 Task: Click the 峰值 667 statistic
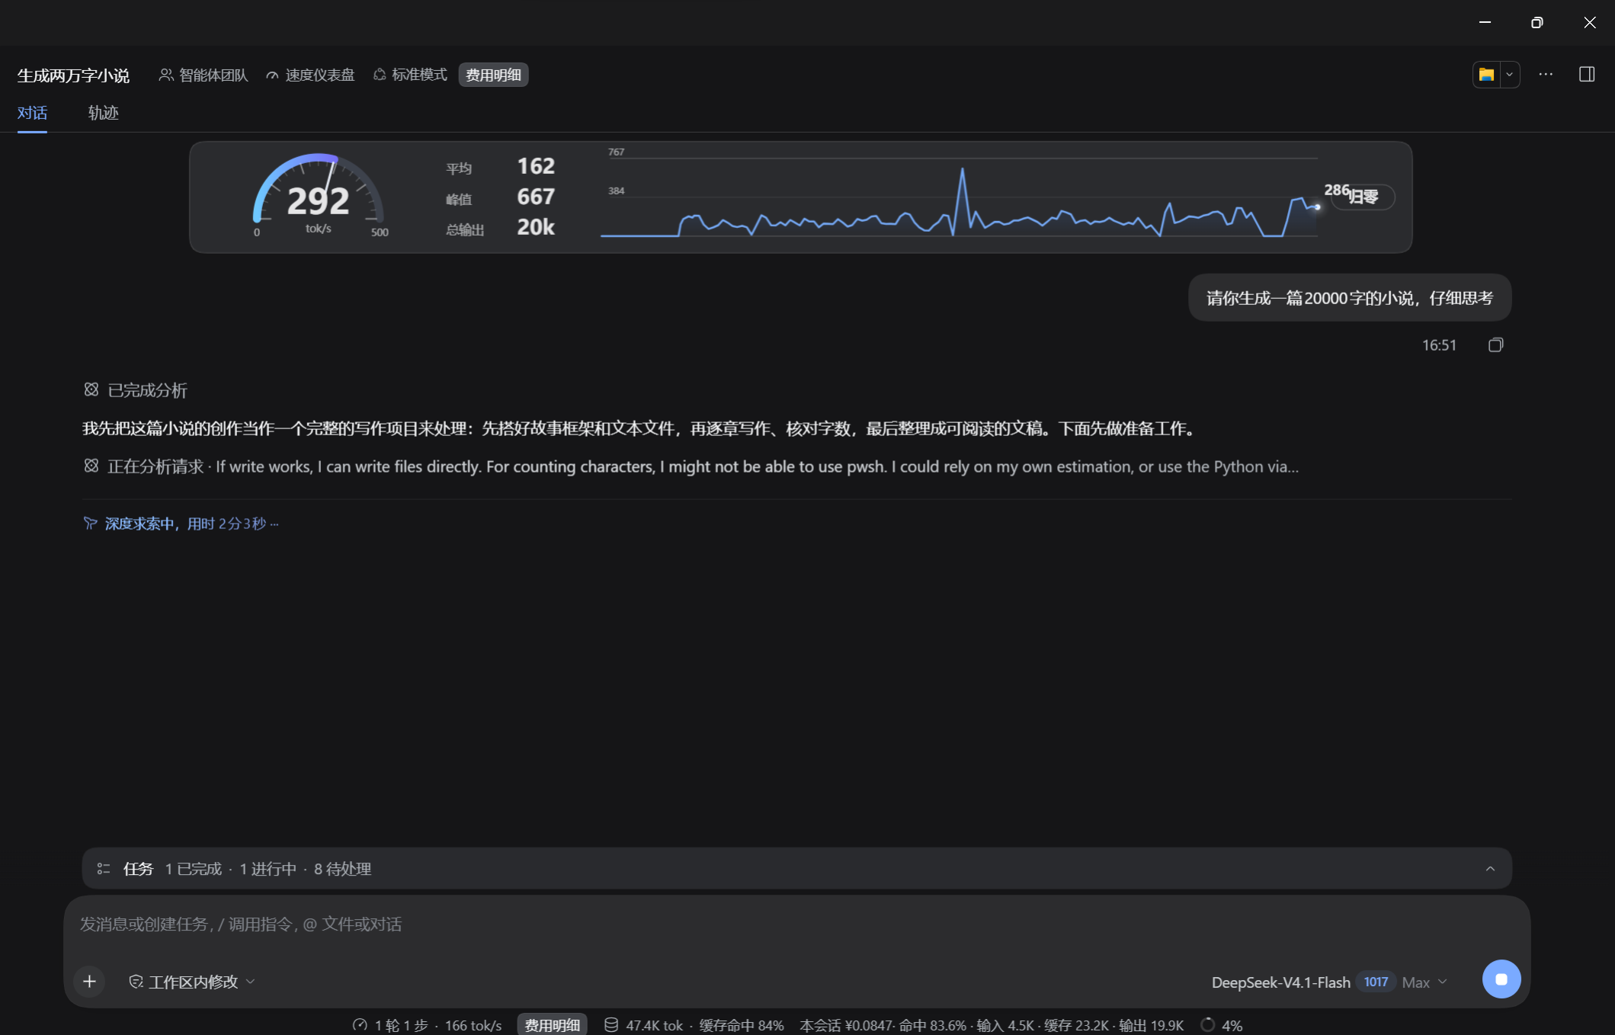coord(500,197)
